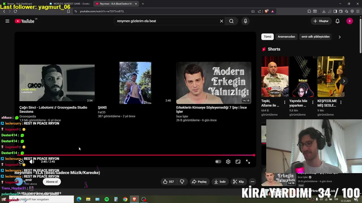Open the Brave VPN shield icon

click(352, 11)
